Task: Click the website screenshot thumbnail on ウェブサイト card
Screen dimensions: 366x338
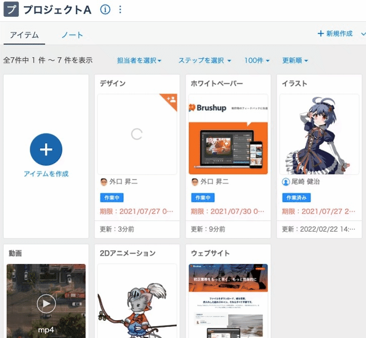Action: 228,301
